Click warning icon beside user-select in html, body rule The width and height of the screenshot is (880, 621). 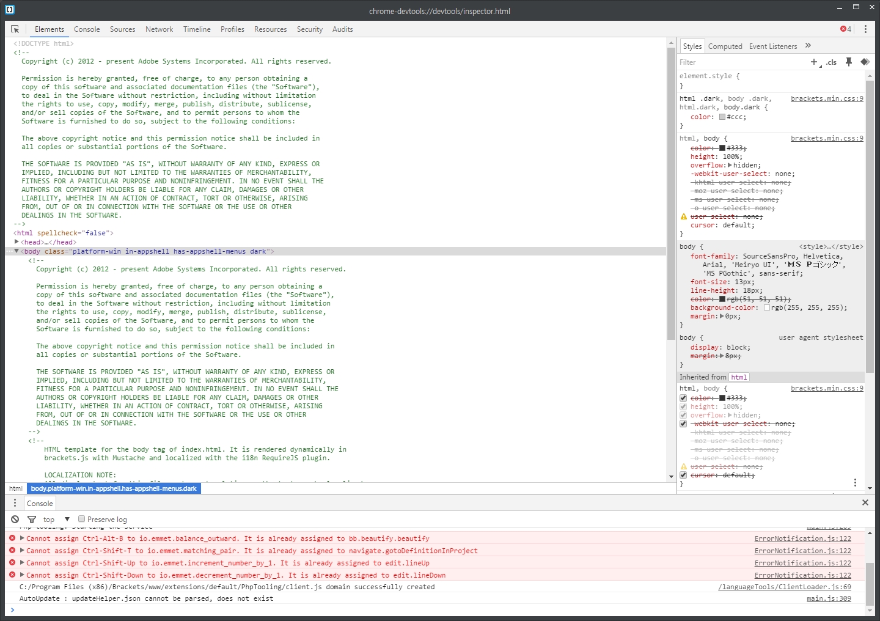684,216
